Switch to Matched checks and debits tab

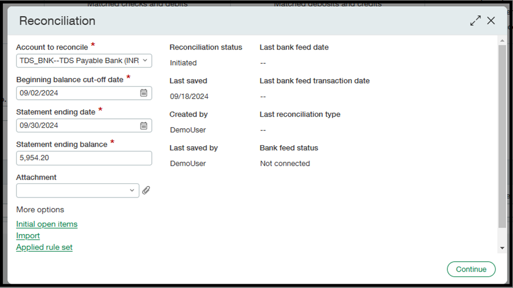click(137, 4)
